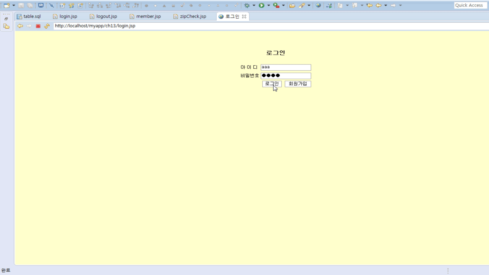Click the 로그인 page heading text

(x=276, y=53)
